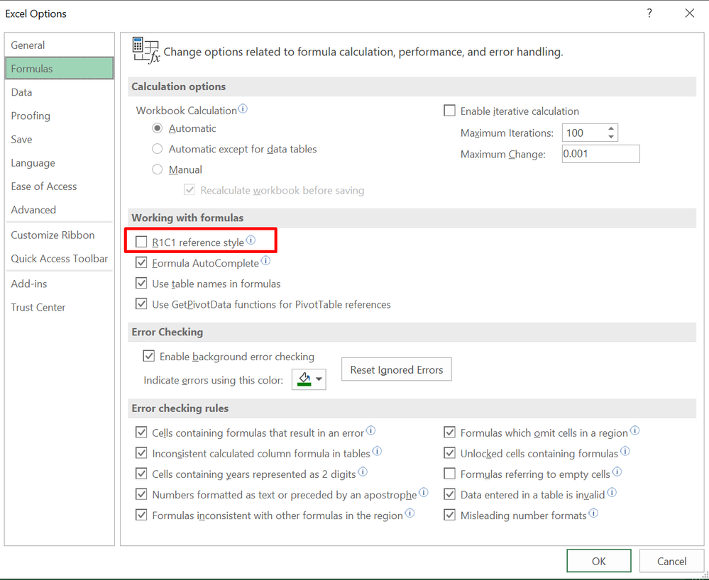Open Trust Center settings
The width and height of the screenshot is (709, 580).
coord(59,307)
